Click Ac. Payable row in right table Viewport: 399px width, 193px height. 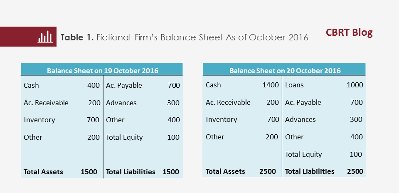(x=324, y=102)
